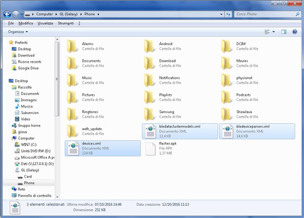Open the wdh_update folder
This screenshot has height=218, width=304.
[92, 129]
